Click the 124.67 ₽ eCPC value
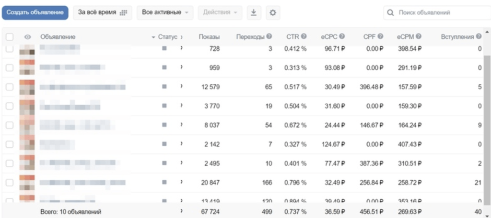 [x=334, y=144]
